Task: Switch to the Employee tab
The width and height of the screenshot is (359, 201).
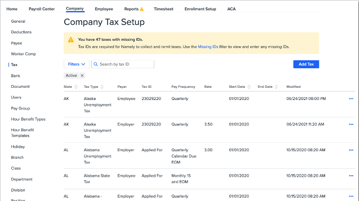Action: (x=104, y=9)
